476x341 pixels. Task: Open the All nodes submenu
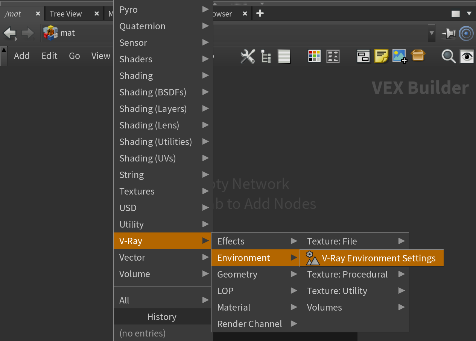163,300
